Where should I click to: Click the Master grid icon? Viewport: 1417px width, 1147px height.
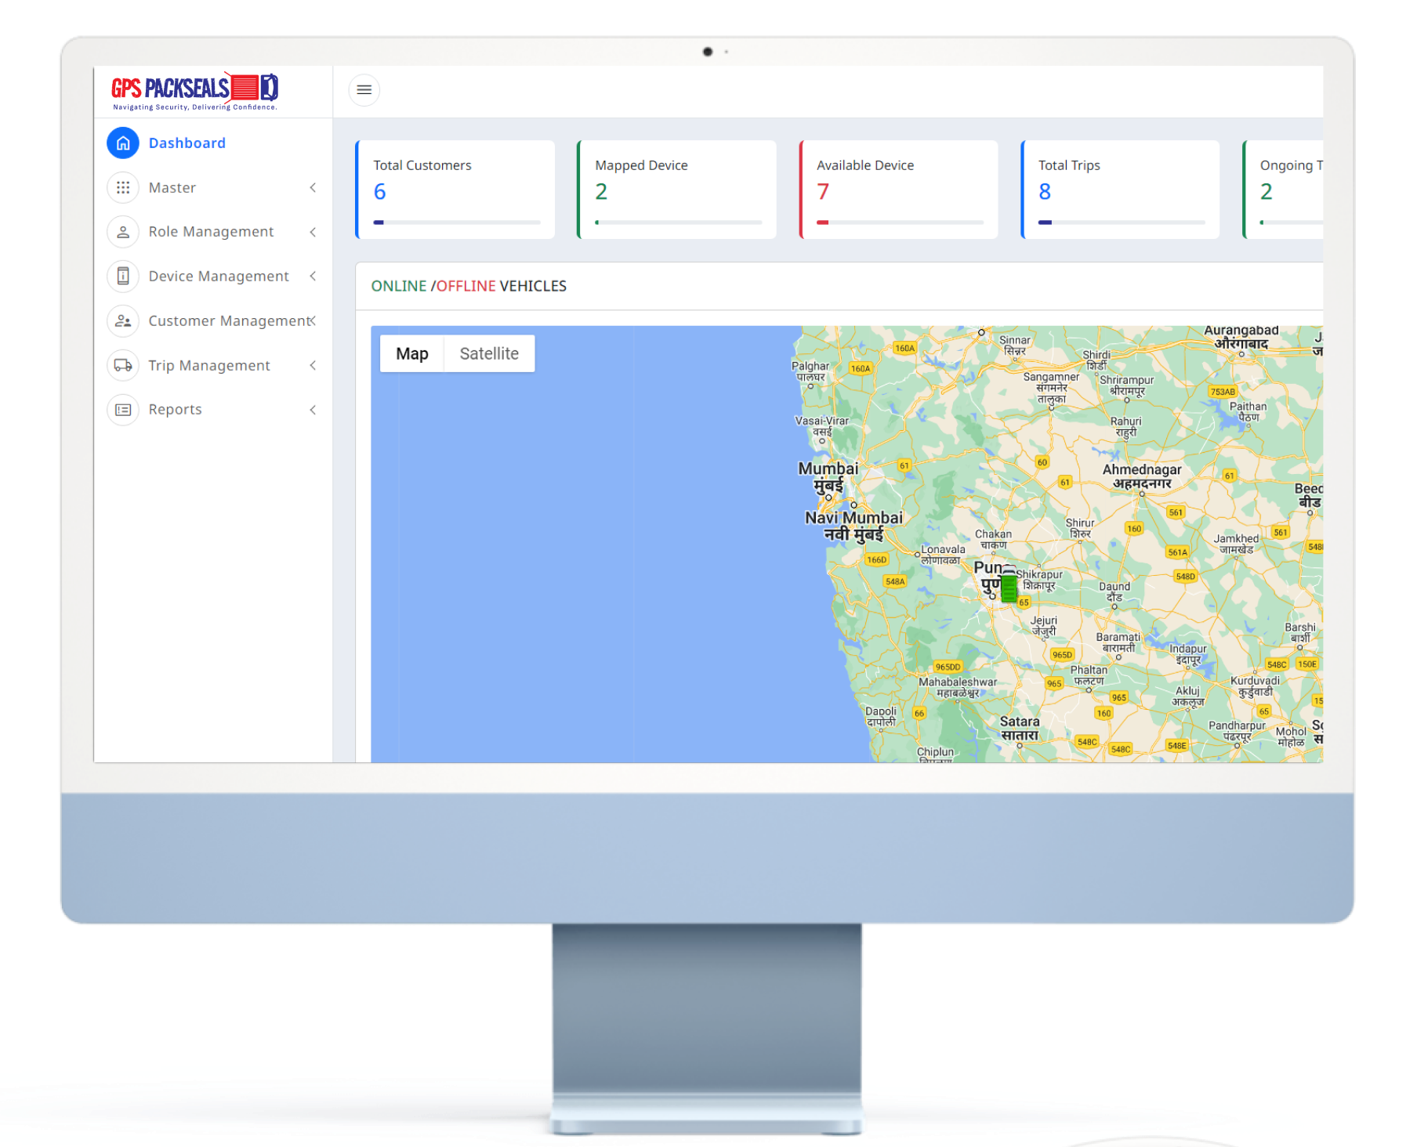click(123, 187)
